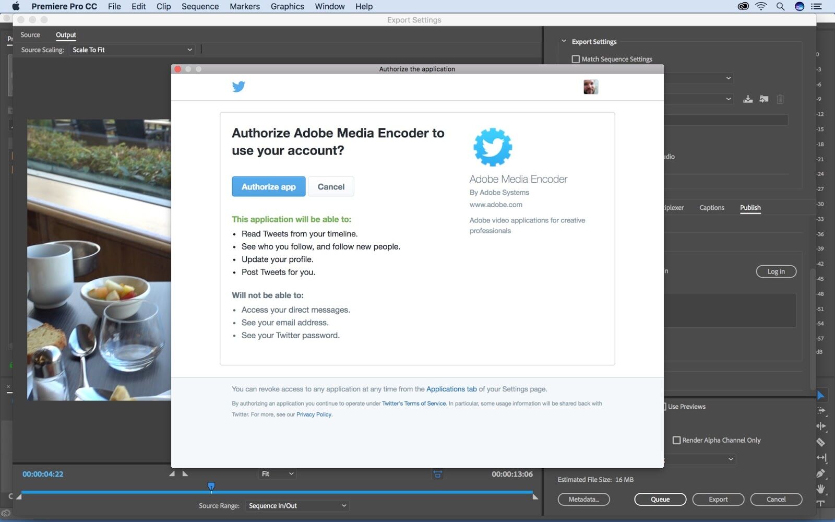Select the Razor tool

click(x=821, y=442)
